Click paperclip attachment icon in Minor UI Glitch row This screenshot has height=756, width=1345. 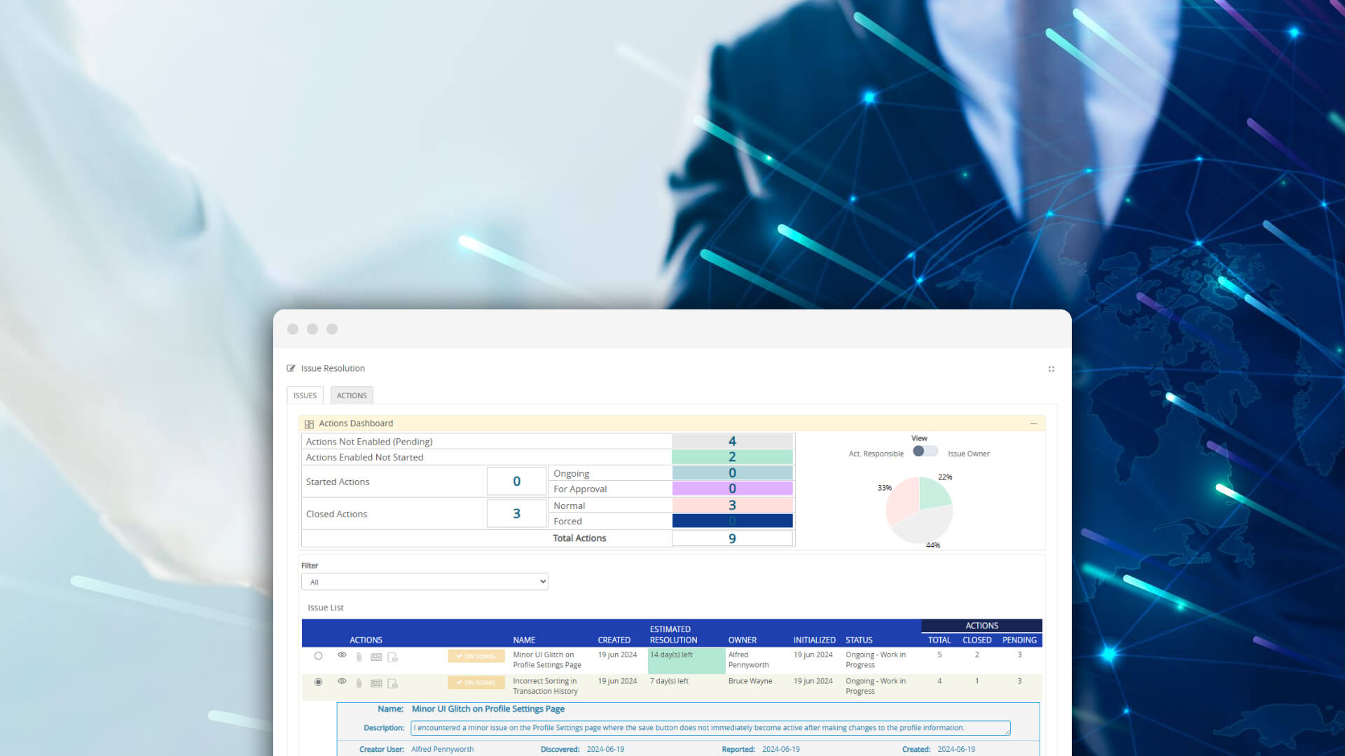coord(359,657)
